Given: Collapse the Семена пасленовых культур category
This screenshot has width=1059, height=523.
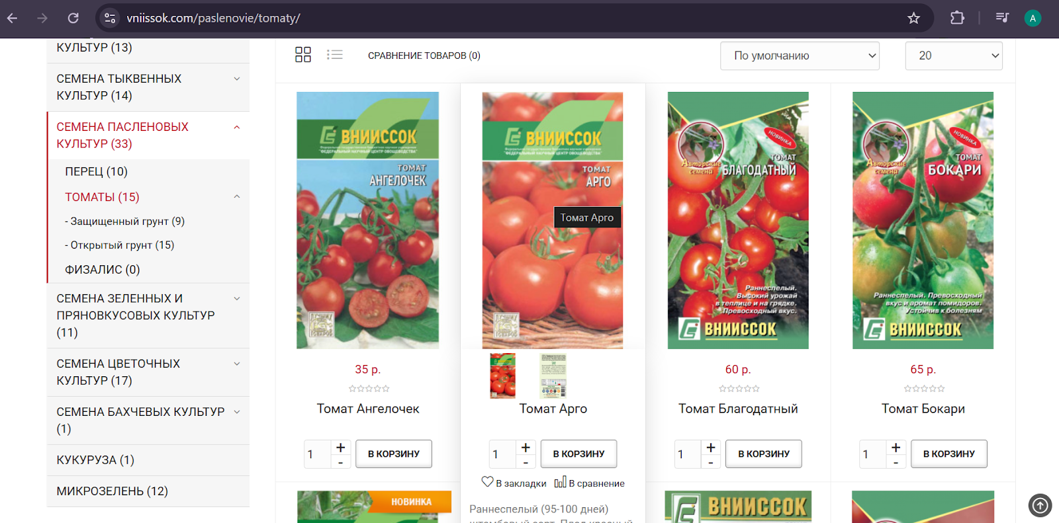Looking at the screenshot, I should pos(237,127).
